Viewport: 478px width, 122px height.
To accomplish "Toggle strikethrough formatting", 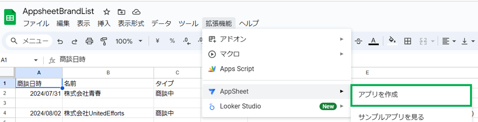I will (358, 41).
